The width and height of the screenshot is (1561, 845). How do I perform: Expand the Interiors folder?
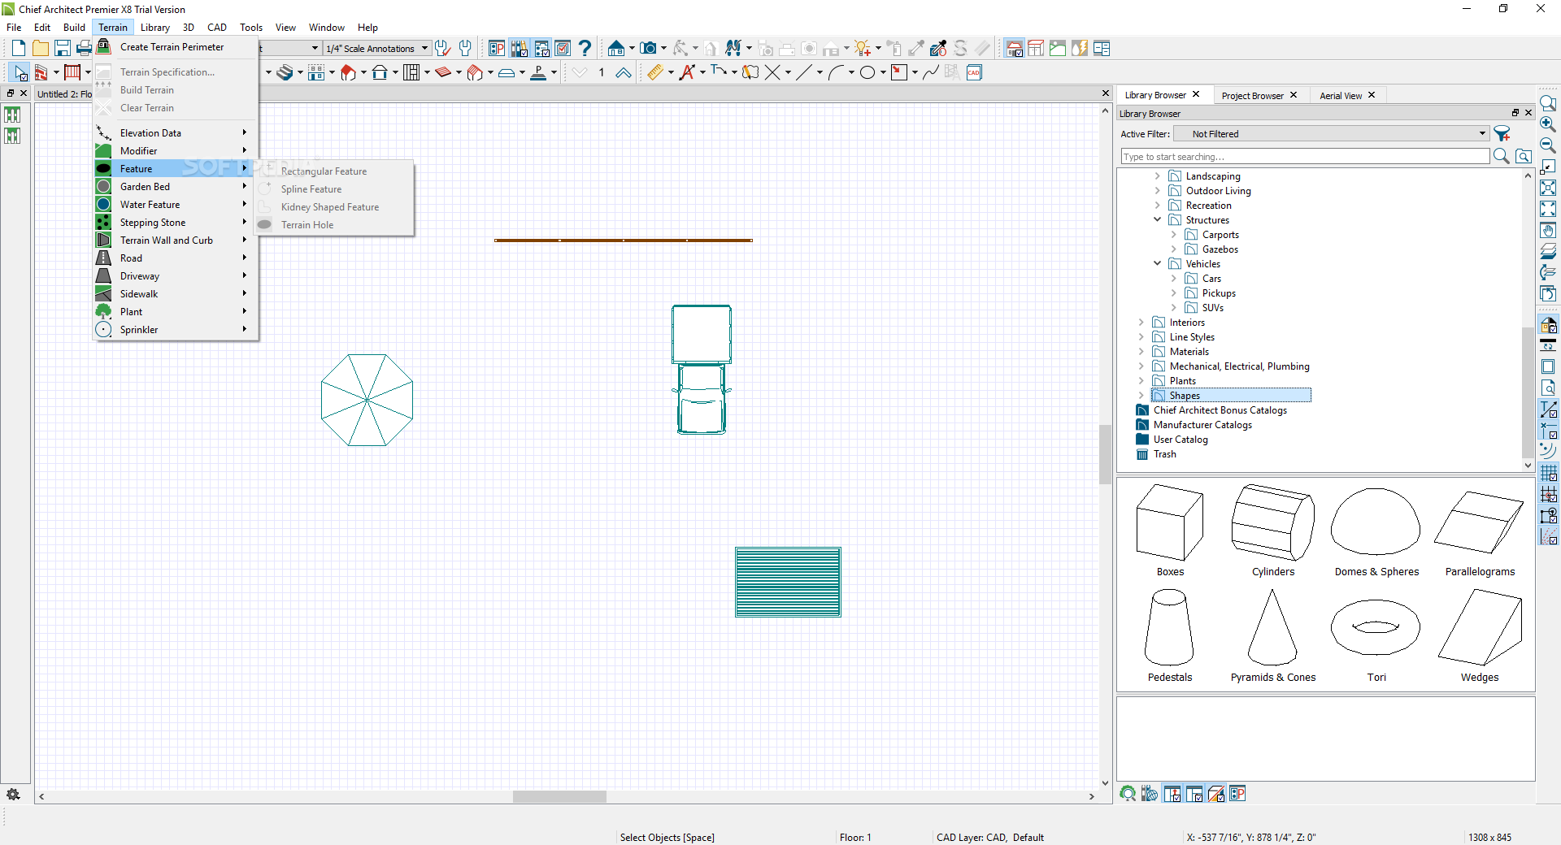1141,323
